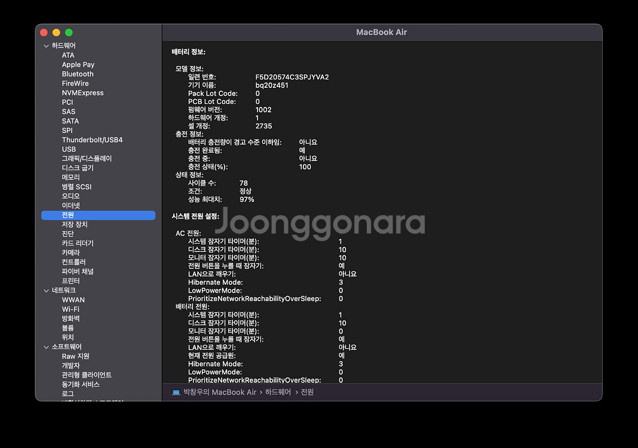The image size is (638, 448).
Task: Click the MacBook Air window title
Action: (382, 32)
